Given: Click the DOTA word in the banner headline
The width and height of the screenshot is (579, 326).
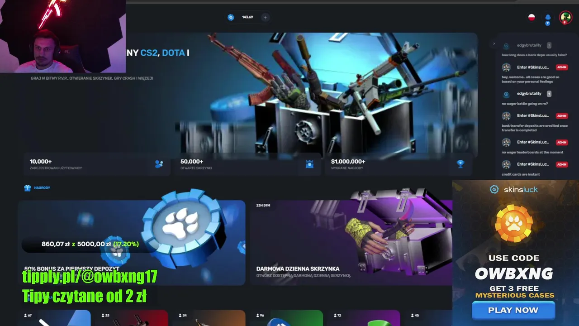Looking at the screenshot, I should point(173,53).
